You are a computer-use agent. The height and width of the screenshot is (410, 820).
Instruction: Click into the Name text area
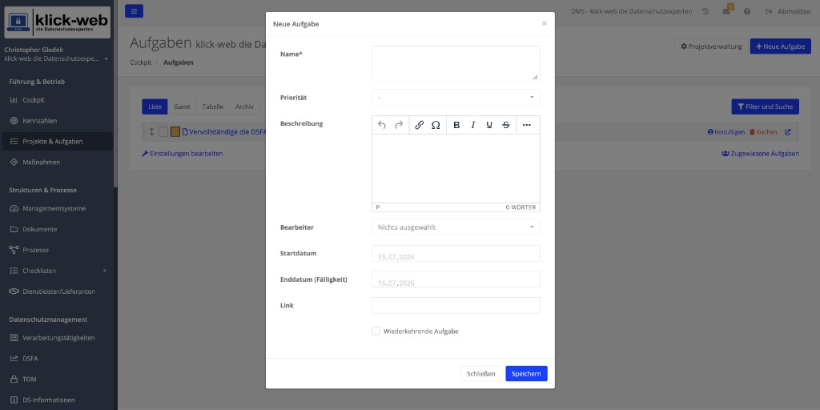click(456, 64)
